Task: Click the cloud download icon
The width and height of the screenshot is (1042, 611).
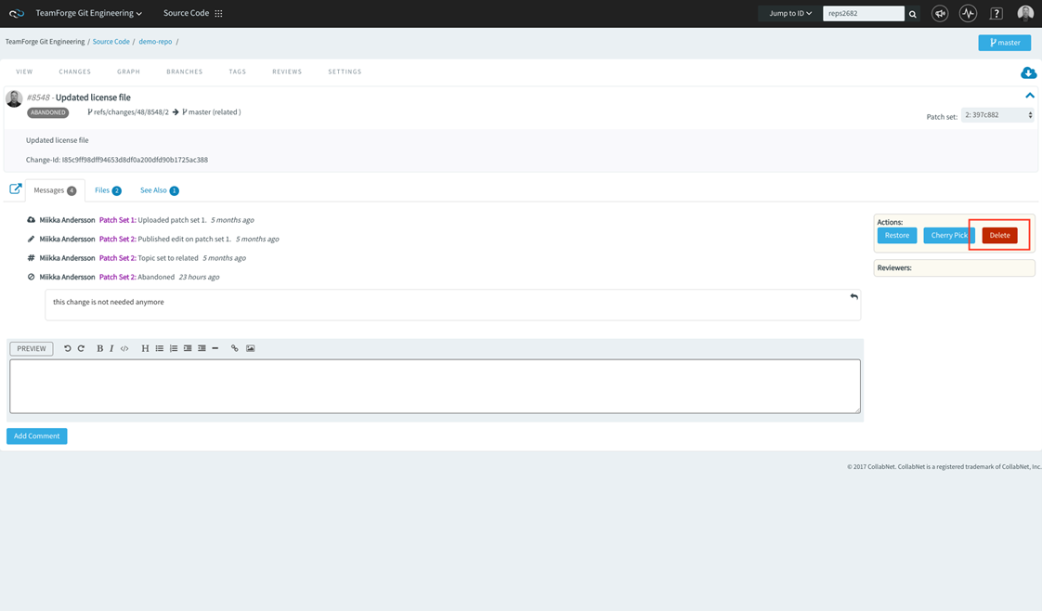Action: click(x=1028, y=72)
